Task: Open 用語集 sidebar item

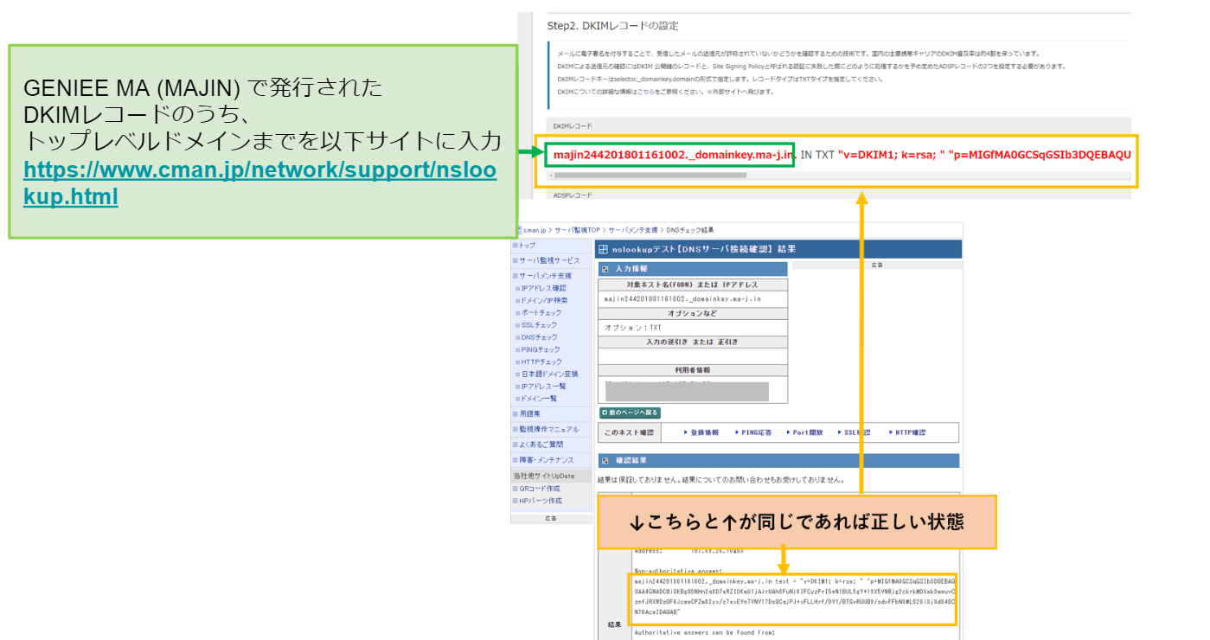Action: [528, 414]
